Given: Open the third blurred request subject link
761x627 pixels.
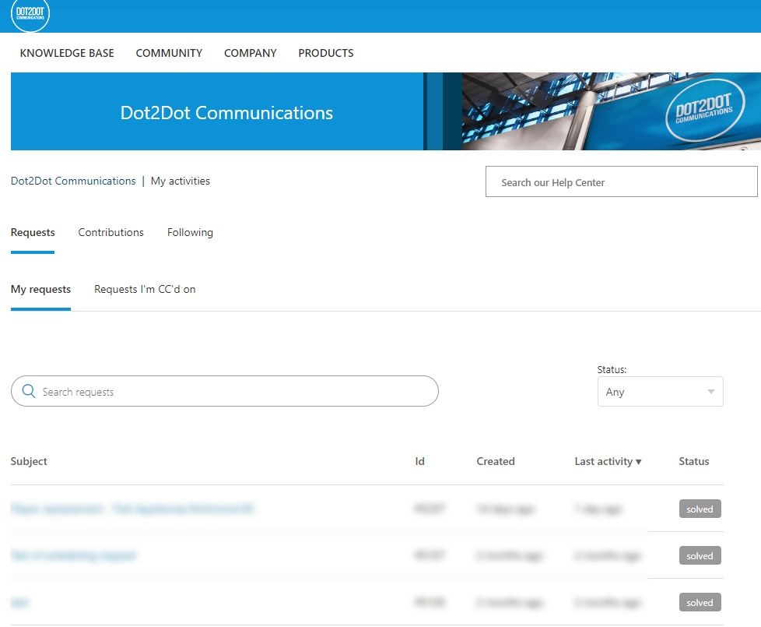Looking at the screenshot, I should coord(20,602).
